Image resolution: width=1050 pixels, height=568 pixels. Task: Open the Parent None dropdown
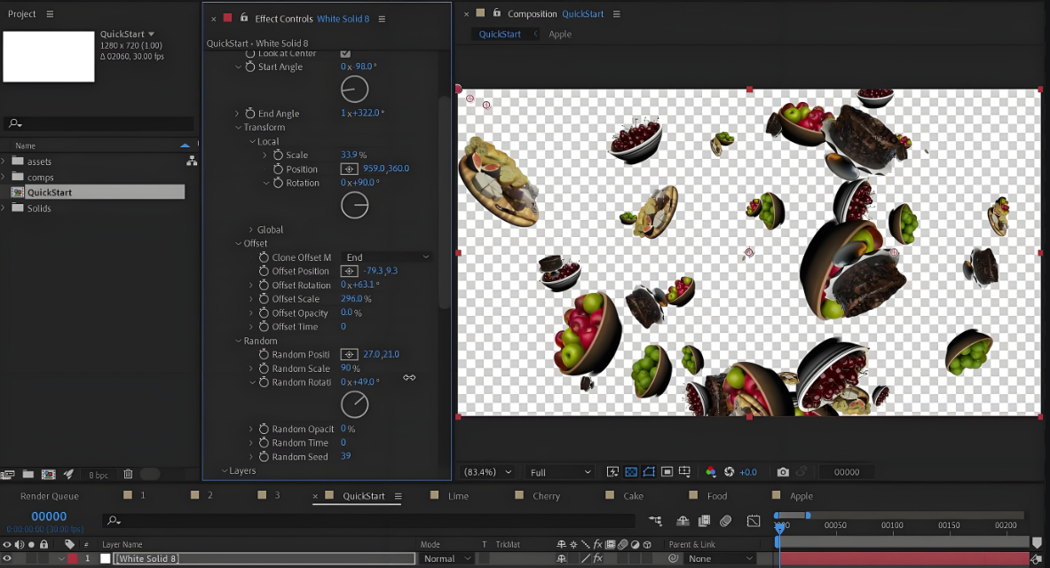720,558
